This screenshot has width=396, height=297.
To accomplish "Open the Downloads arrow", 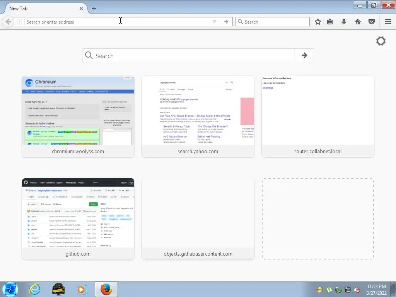I will click(343, 22).
